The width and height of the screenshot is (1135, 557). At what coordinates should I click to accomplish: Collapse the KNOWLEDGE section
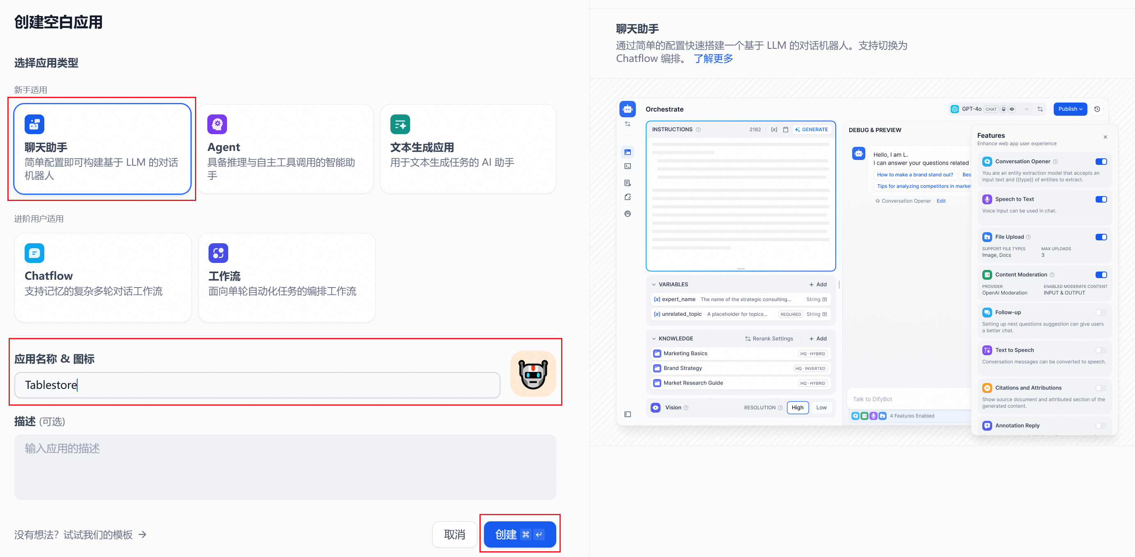pyautogui.click(x=655, y=338)
